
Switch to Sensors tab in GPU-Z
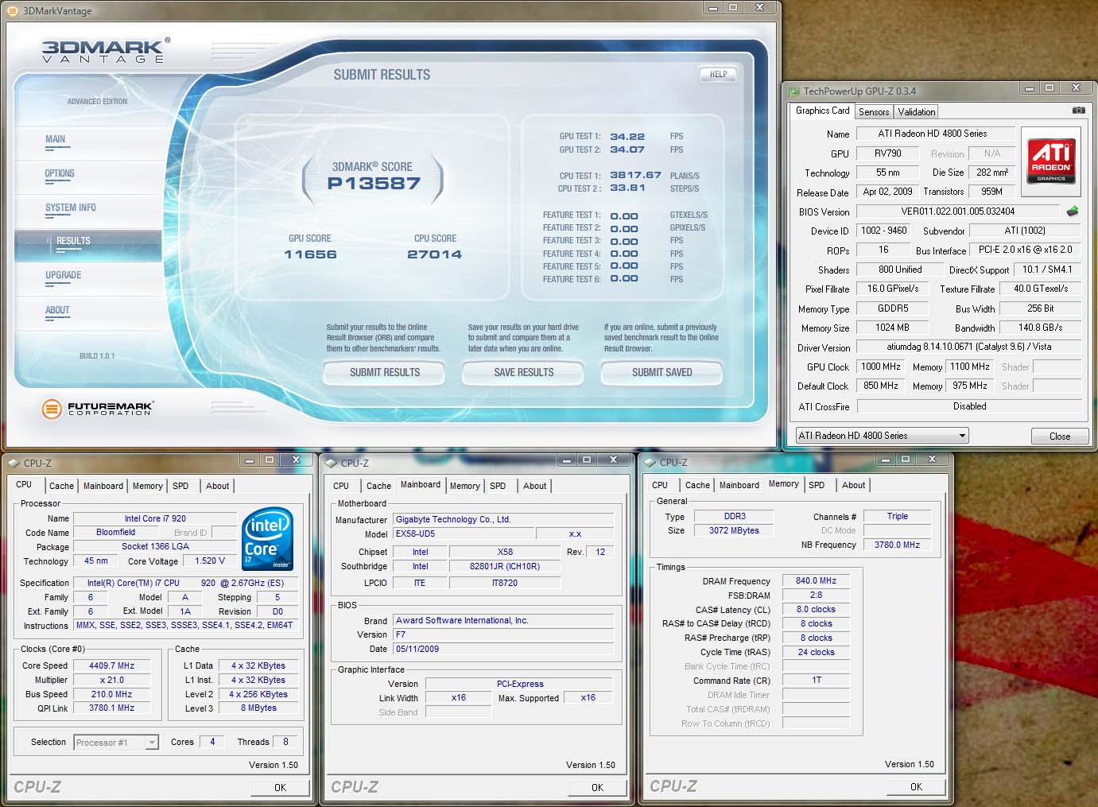[x=874, y=112]
